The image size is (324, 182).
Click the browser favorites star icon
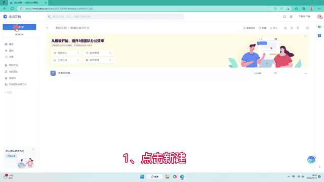tap(296, 9)
